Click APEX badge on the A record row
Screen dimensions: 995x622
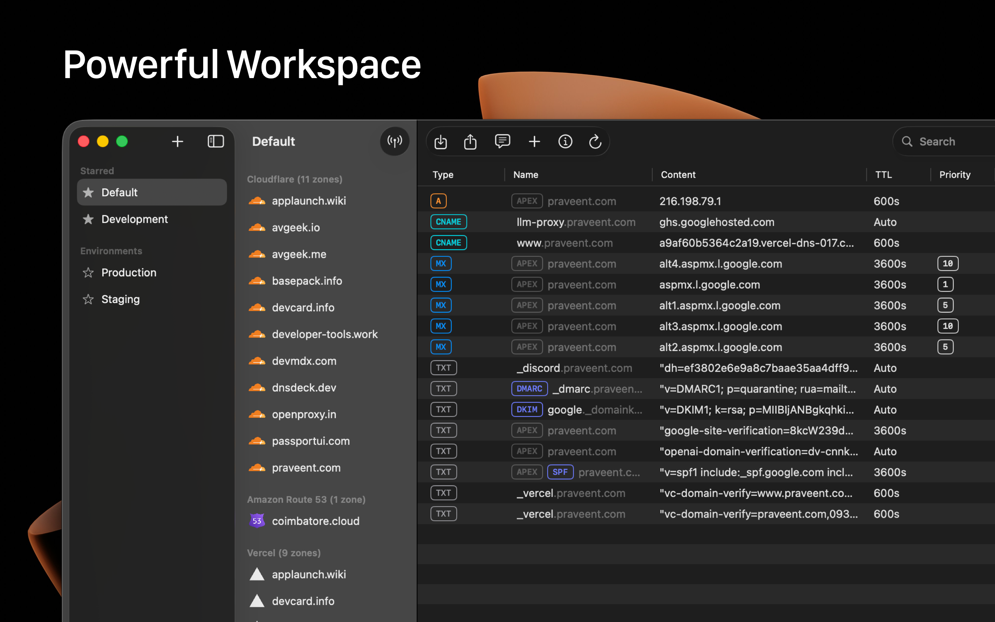pyautogui.click(x=527, y=201)
